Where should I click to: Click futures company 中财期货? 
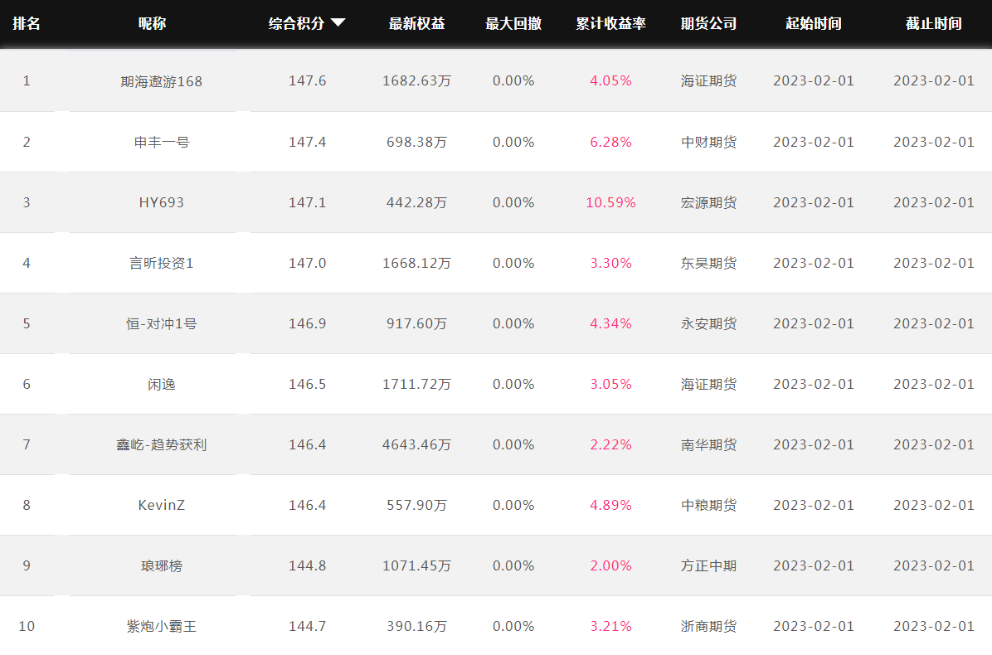(708, 142)
